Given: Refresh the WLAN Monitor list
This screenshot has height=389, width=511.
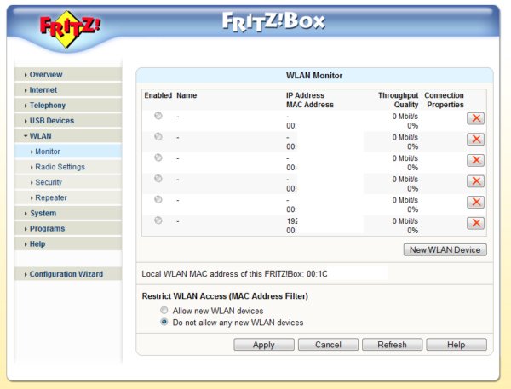Looking at the screenshot, I should [x=392, y=345].
